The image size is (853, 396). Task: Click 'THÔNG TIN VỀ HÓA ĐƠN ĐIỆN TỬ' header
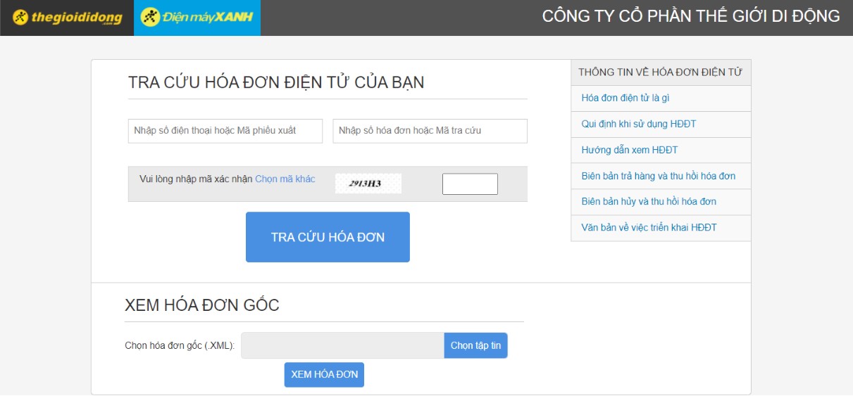pyautogui.click(x=661, y=72)
